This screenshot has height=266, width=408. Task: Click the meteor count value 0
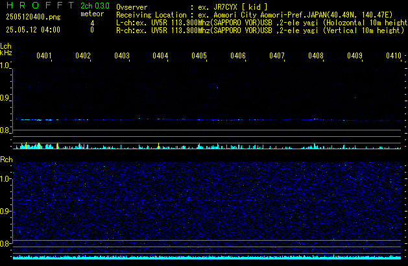[x=92, y=30]
